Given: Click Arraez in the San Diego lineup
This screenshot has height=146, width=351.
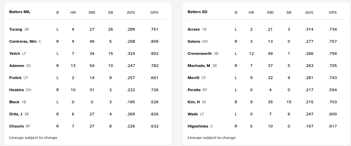Looking at the screenshot, I should [x=194, y=29].
